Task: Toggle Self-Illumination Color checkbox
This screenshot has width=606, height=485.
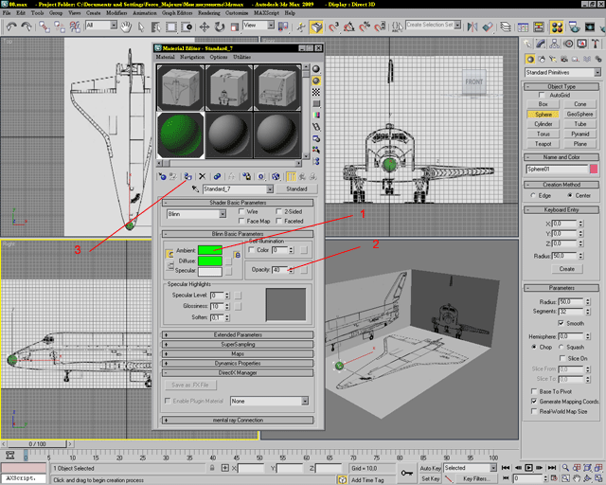Action: click(x=251, y=250)
